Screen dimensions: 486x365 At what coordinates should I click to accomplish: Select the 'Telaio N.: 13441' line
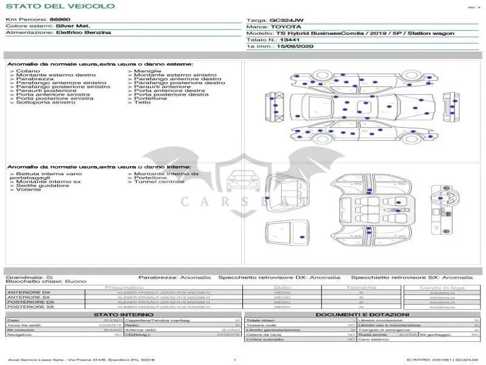coord(273,40)
